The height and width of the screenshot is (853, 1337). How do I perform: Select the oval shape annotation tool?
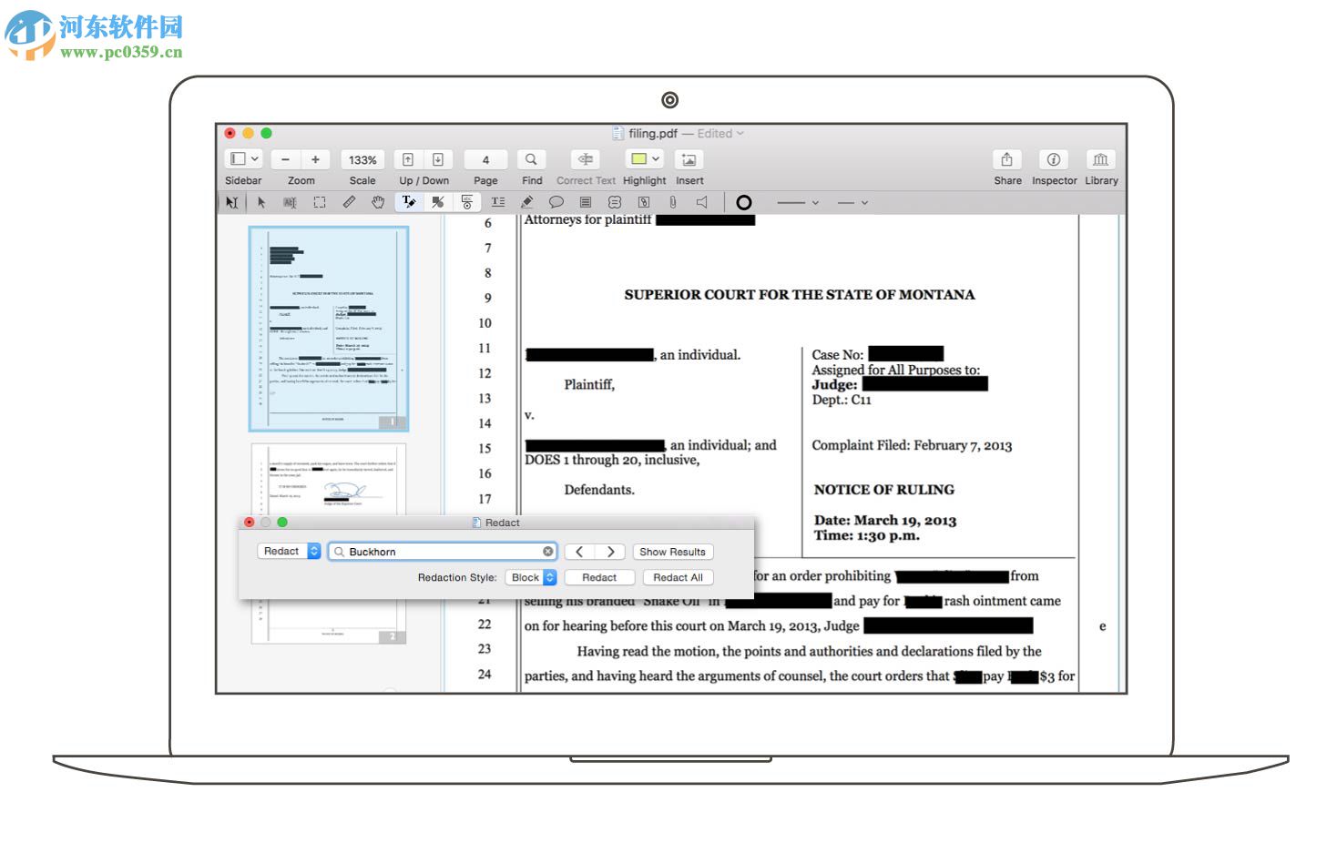743,202
